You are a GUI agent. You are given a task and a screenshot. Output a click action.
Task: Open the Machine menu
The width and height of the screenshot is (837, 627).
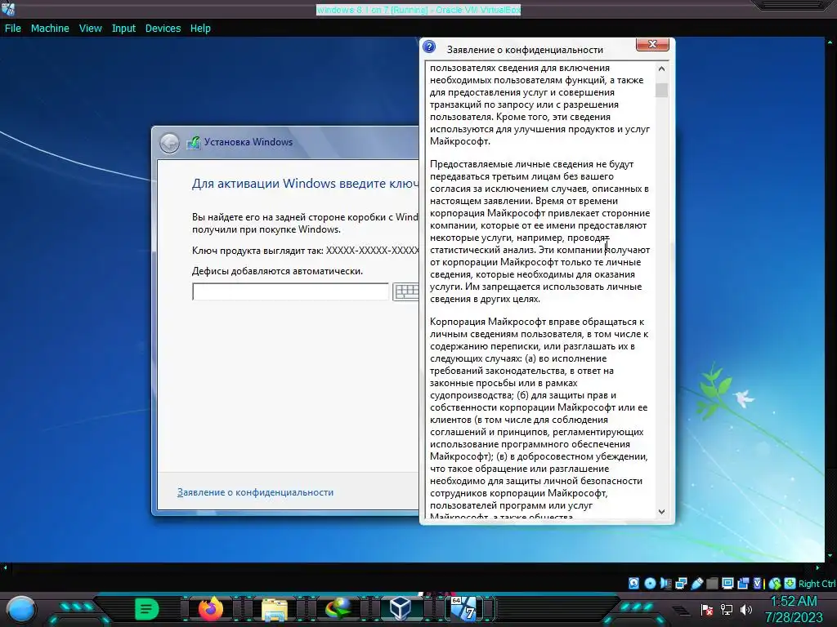pyautogui.click(x=50, y=29)
